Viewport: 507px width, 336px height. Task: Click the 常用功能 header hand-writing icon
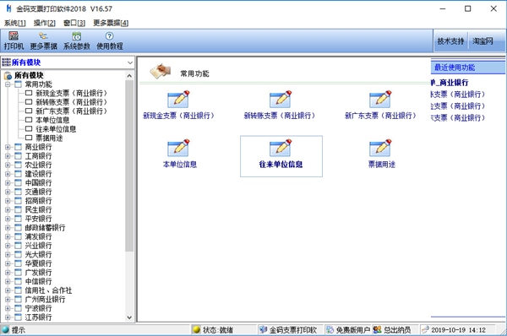click(161, 72)
